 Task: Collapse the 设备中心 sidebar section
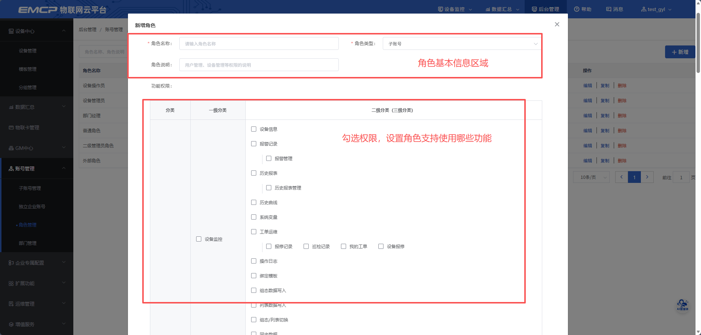coord(37,31)
